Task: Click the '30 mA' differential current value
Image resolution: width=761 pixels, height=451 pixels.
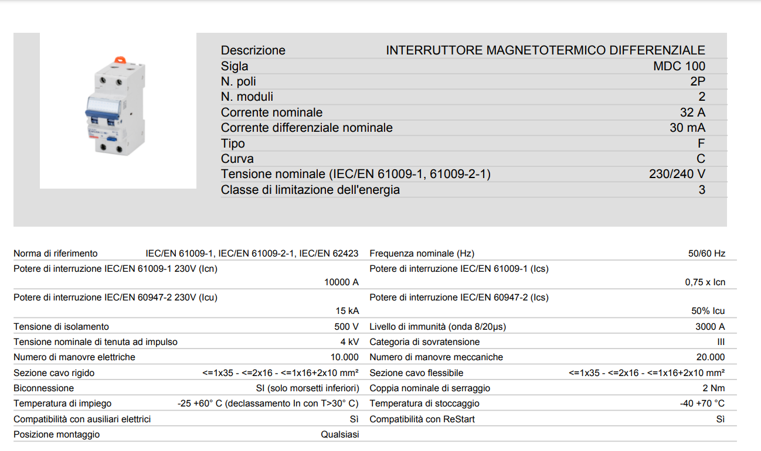Action: (x=687, y=128)
